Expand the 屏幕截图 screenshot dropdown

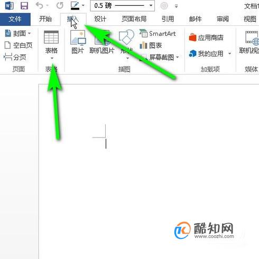click(177, 57)
